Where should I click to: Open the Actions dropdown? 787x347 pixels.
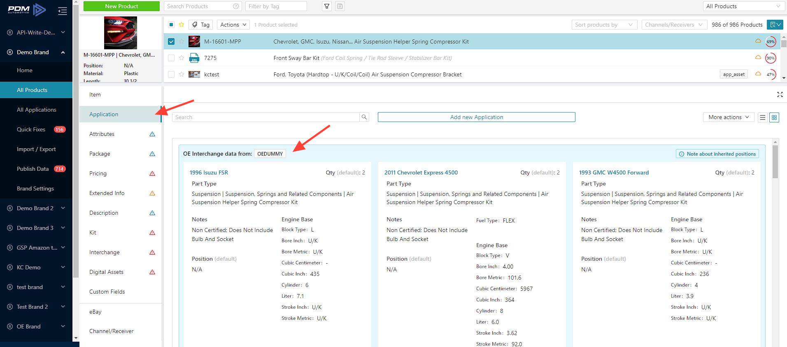[x=233, y=25]
